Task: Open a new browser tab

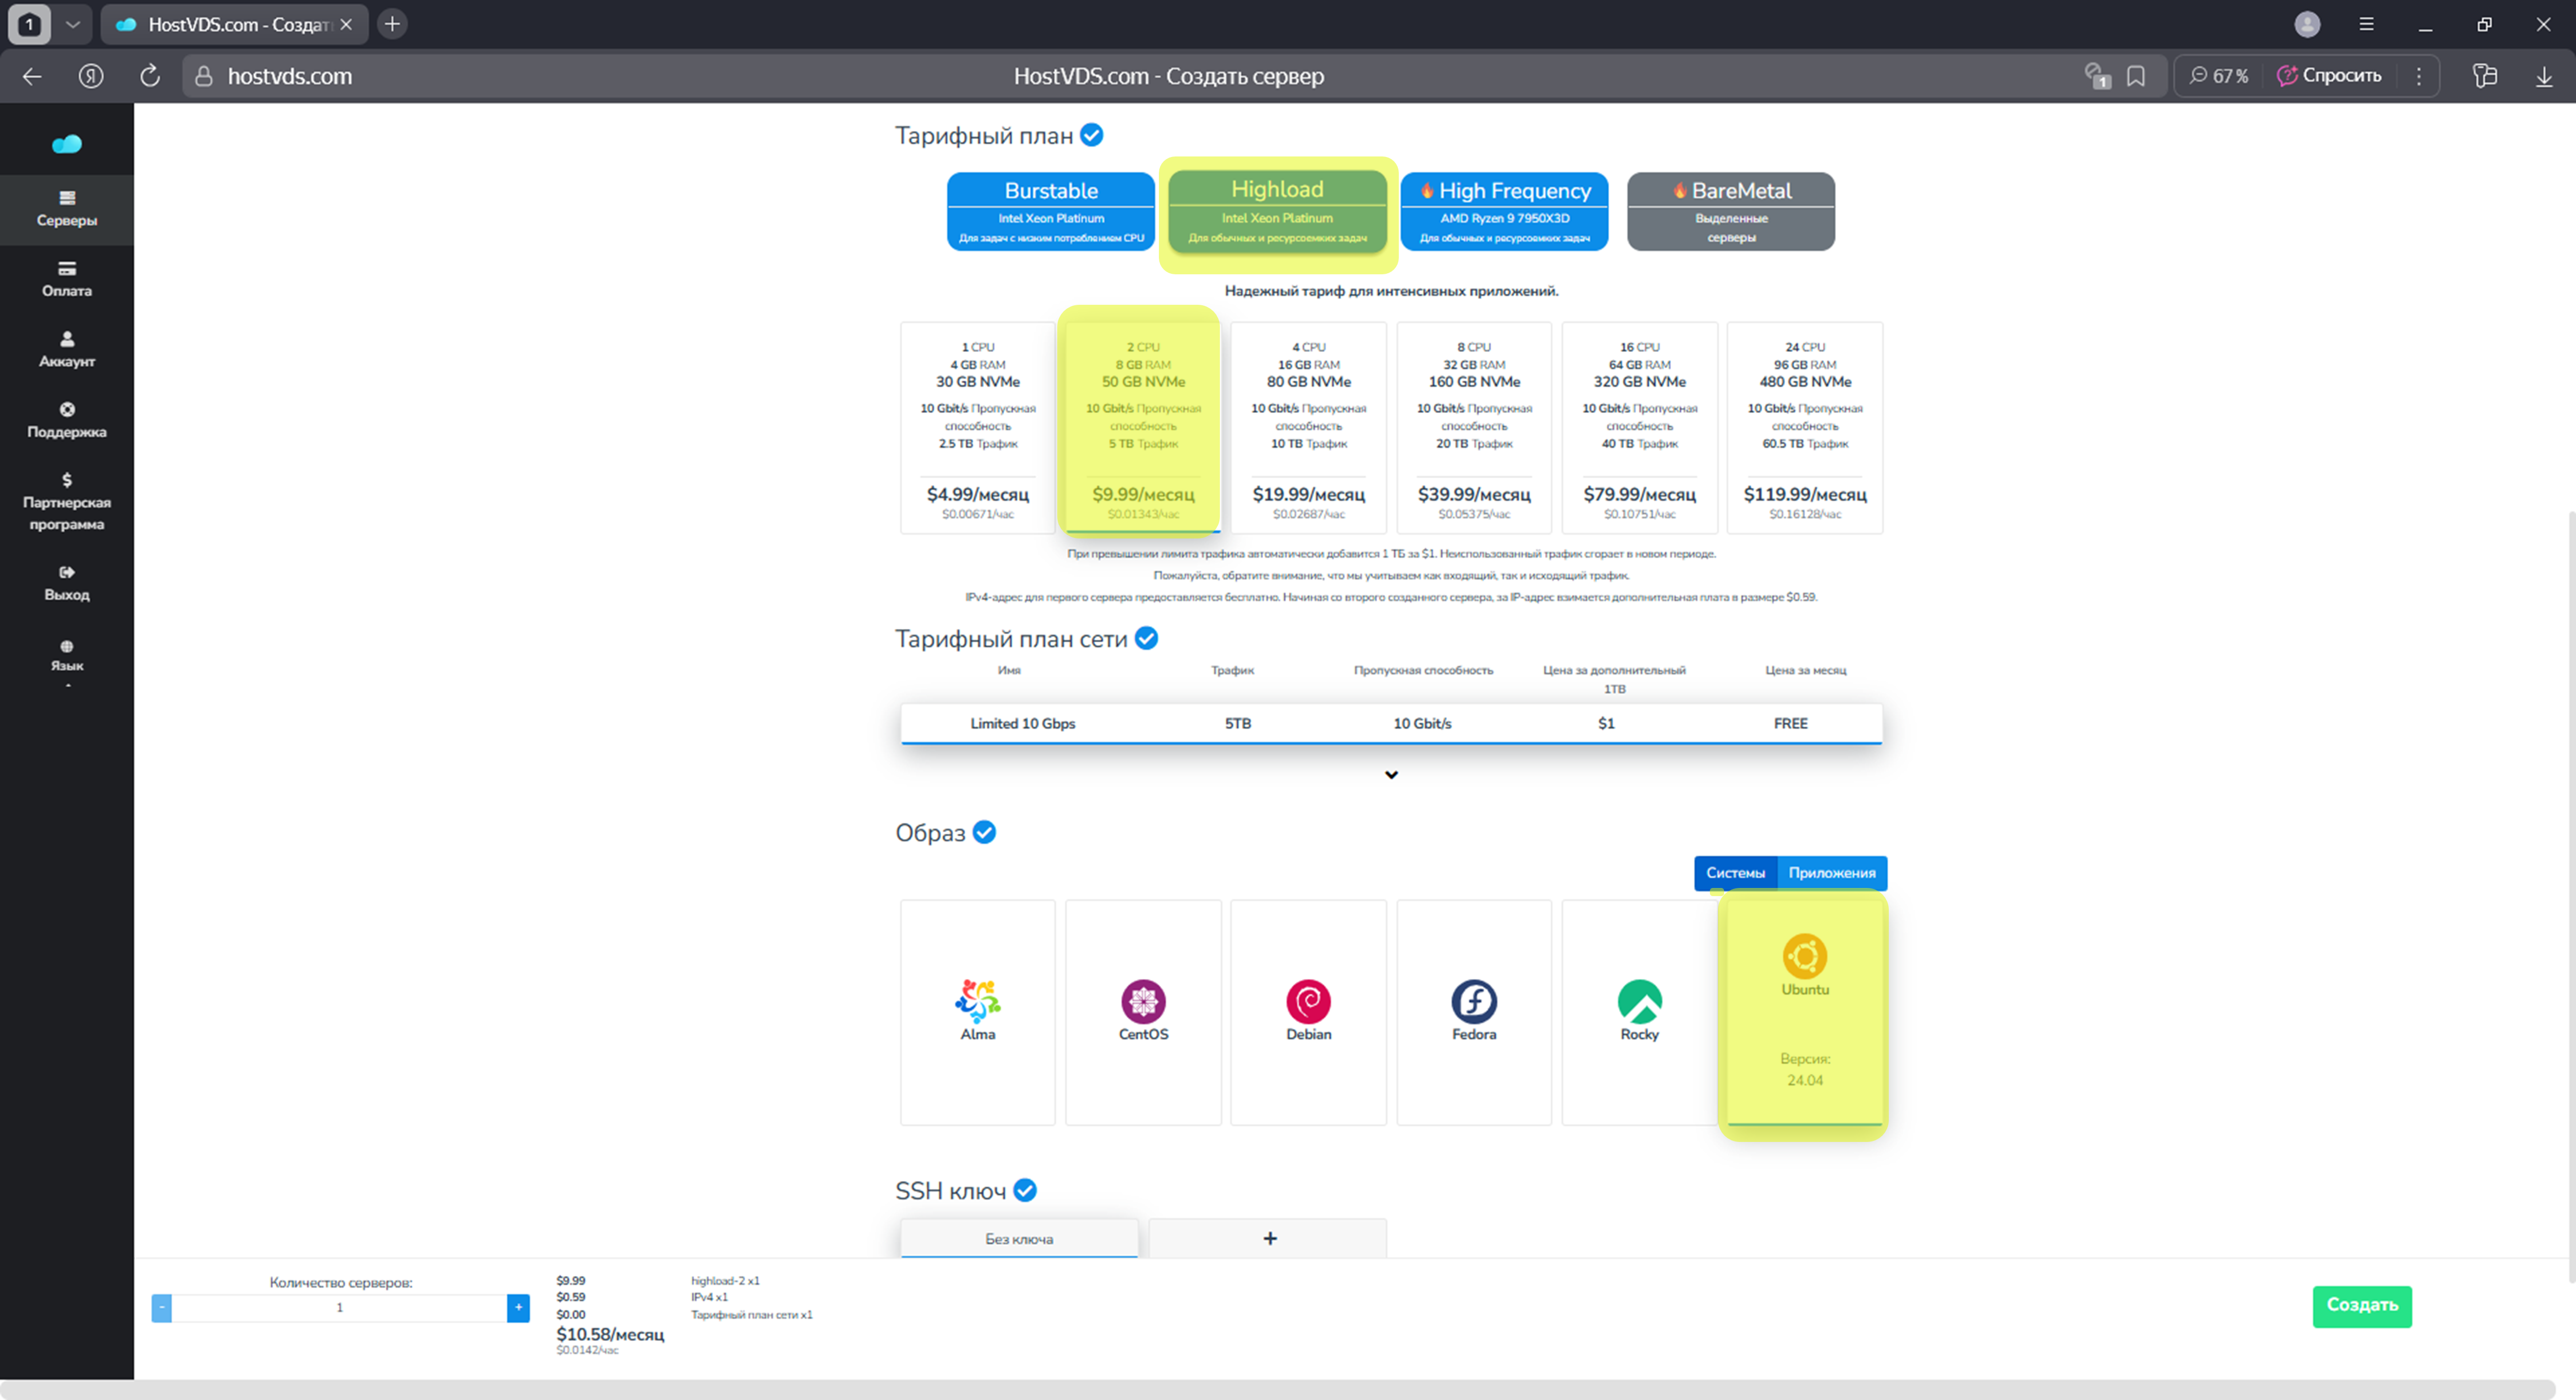Action: click(x=393, y=24)
